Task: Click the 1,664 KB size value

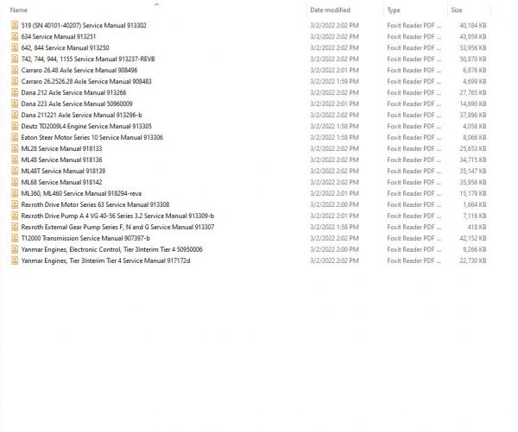Action: tap(475, 205)
